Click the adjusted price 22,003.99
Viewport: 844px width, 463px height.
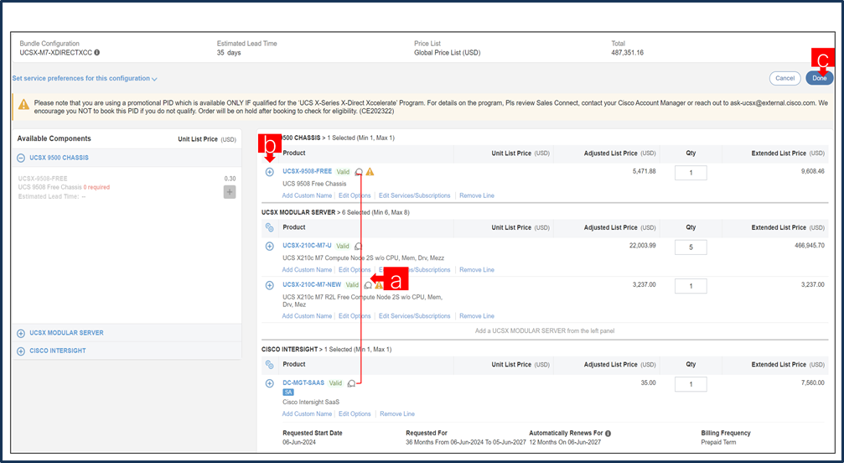click(642, 246)
